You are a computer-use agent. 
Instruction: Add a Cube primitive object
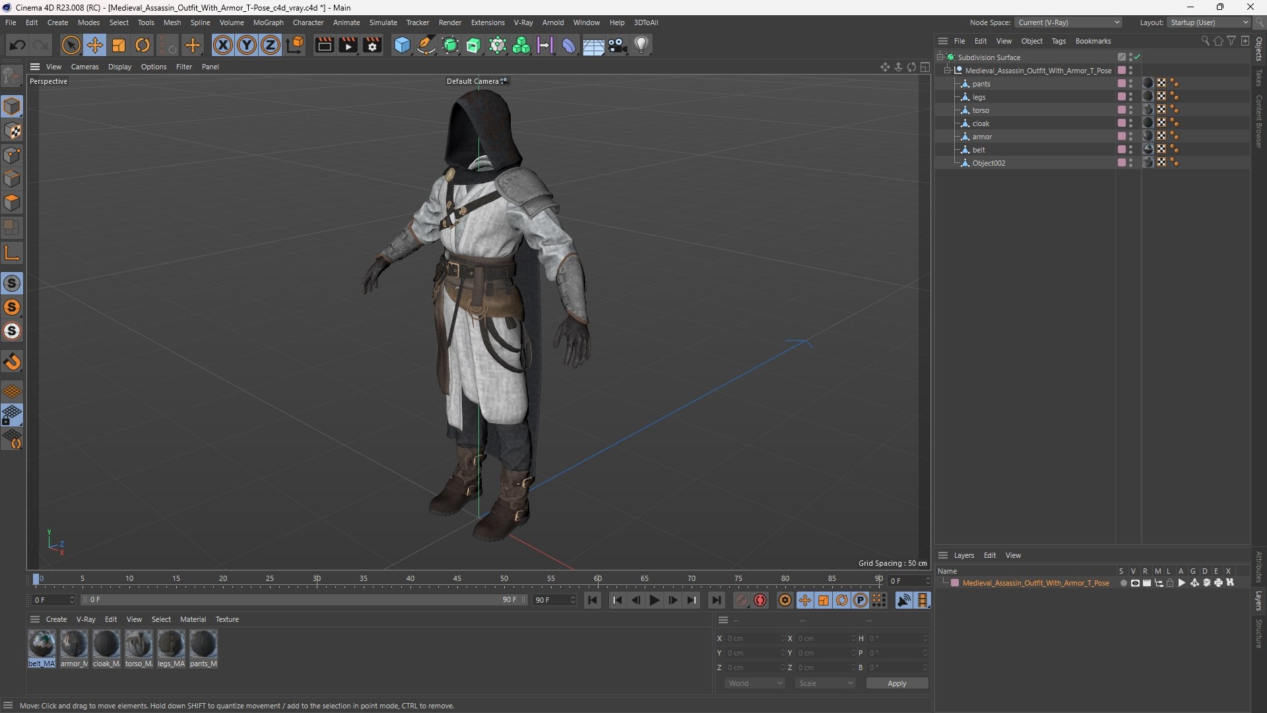402,45
